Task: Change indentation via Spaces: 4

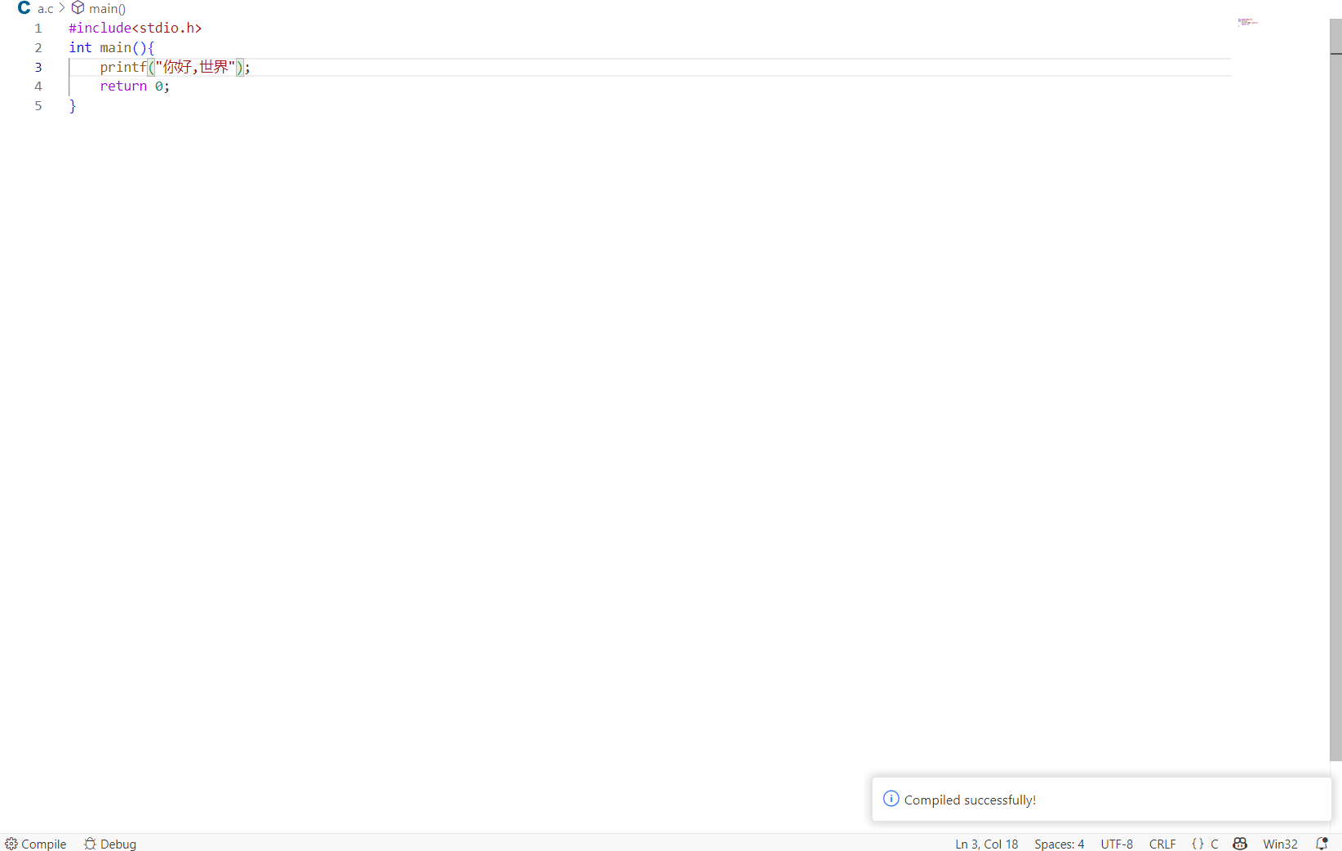Action: point(1060,844)
